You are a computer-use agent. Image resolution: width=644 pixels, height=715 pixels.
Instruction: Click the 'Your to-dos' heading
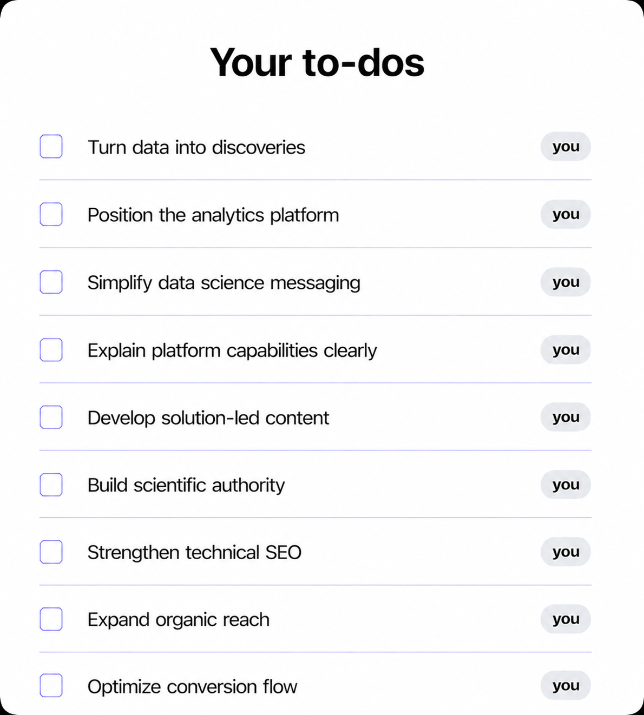pos(317,63)
